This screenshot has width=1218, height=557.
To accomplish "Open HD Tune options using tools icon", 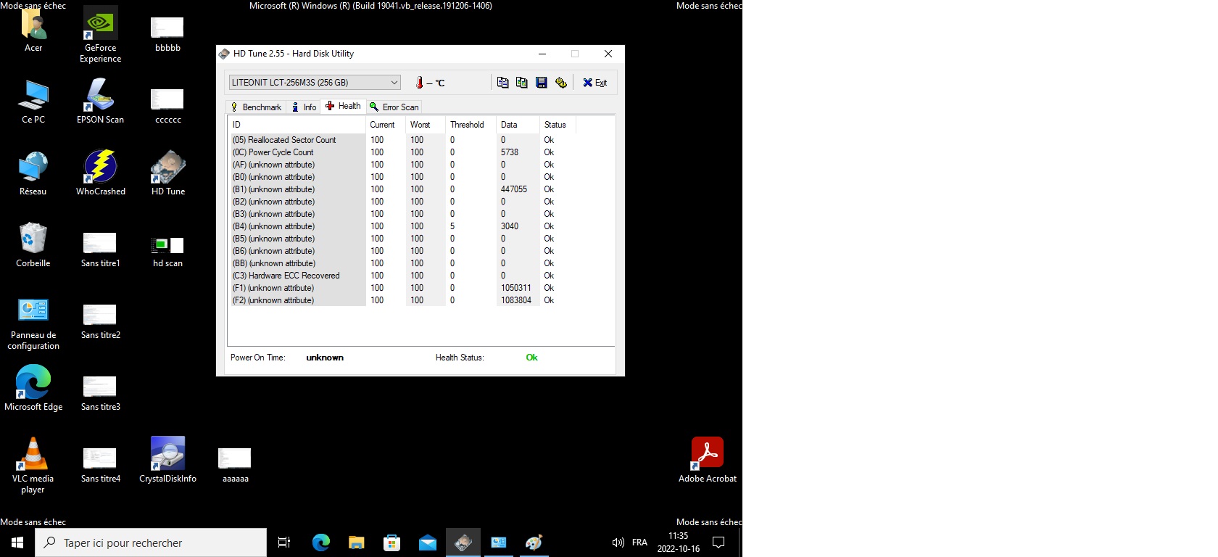I will (x=560, y=83).
